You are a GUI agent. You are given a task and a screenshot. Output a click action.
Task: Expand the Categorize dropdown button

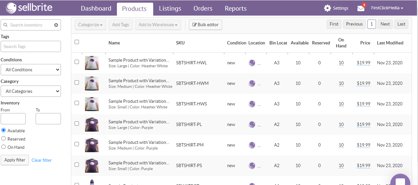tap(90, 25)
